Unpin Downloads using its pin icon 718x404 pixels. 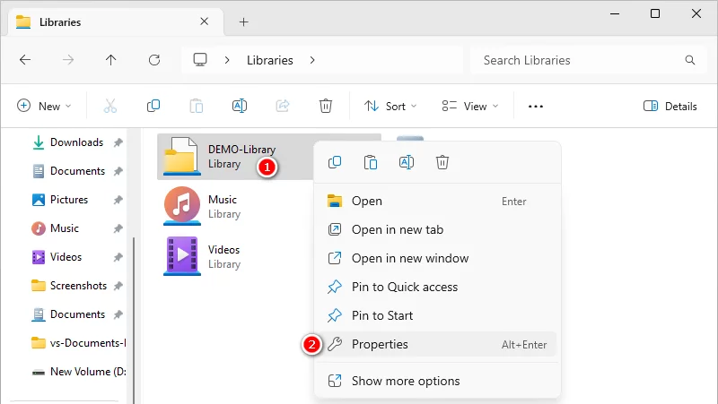pos(118,142)
